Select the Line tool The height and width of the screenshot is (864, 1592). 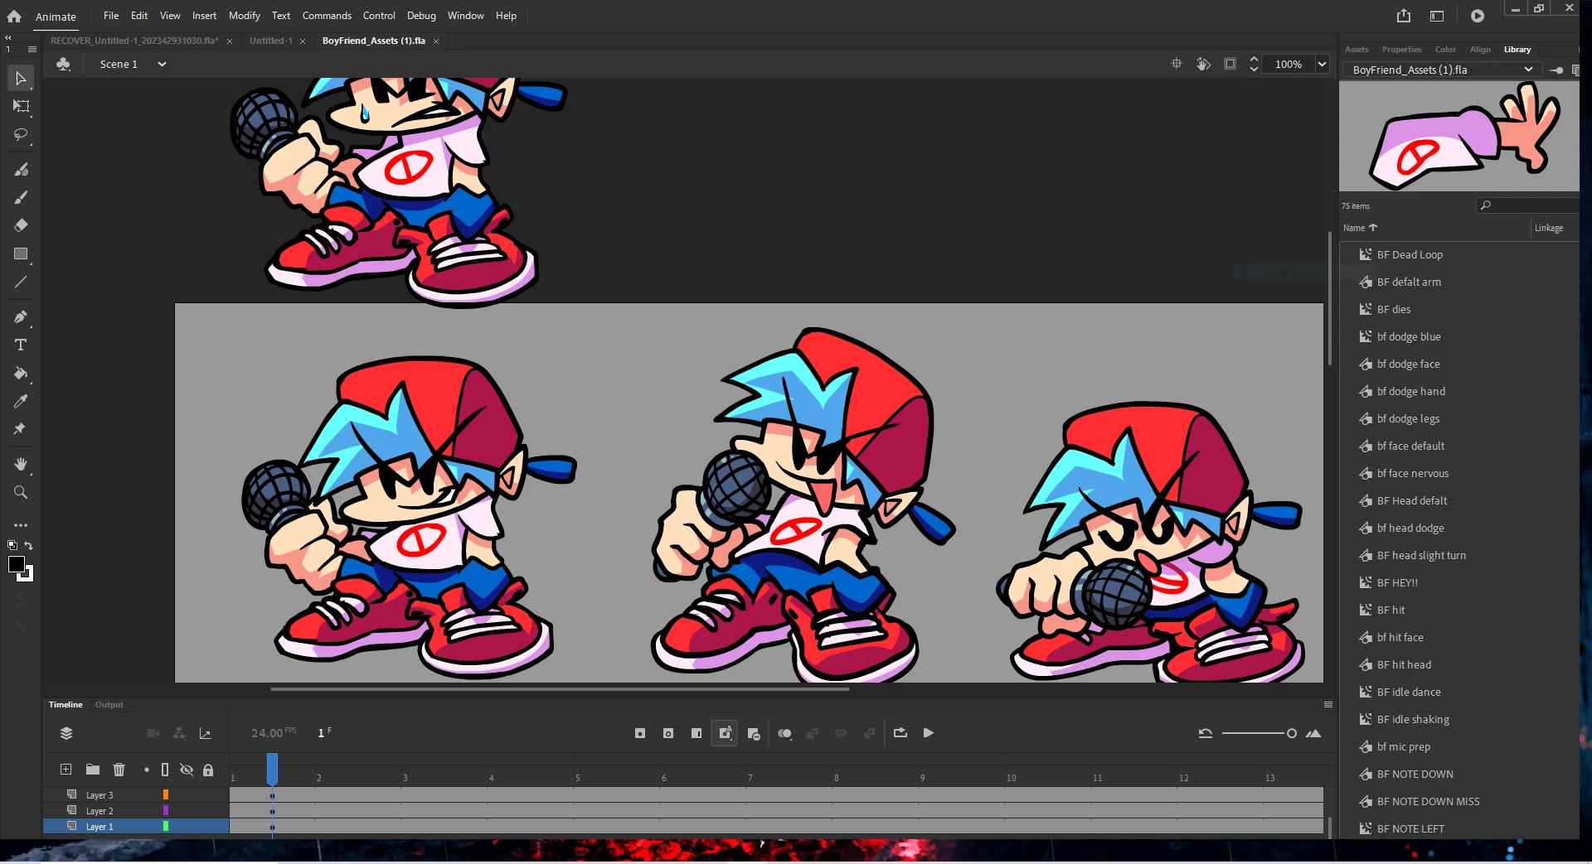click(x=21, y=282)
